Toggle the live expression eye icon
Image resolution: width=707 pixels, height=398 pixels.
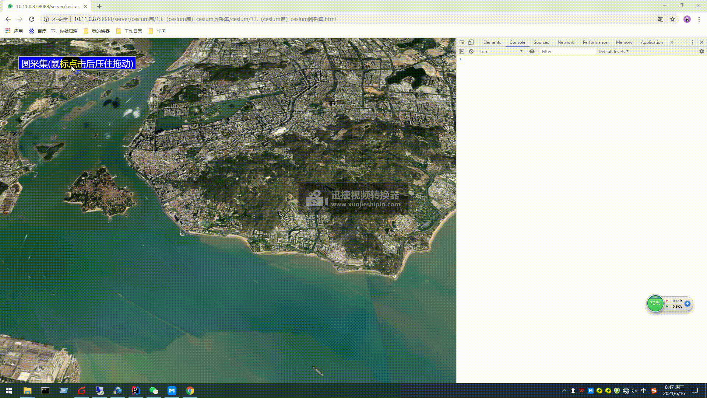coord(532,52)
